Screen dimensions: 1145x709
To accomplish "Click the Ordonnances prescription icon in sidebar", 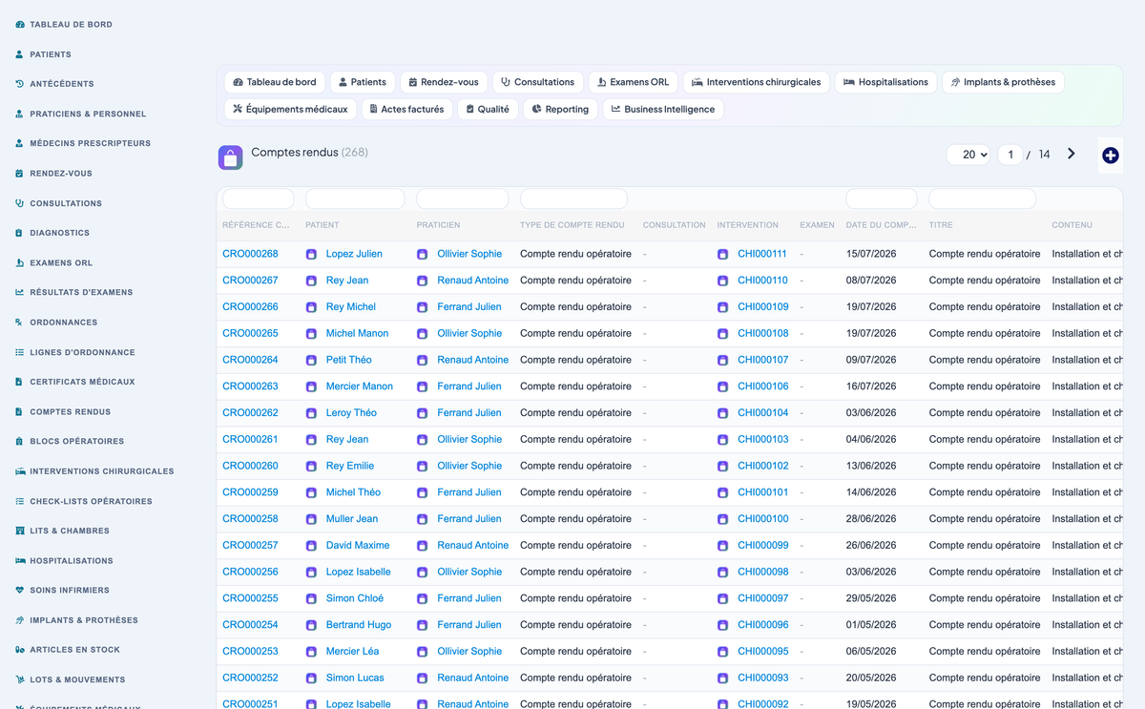I will pos(20,323).
